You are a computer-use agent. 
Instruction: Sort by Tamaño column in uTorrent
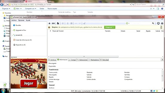point(108,31)
